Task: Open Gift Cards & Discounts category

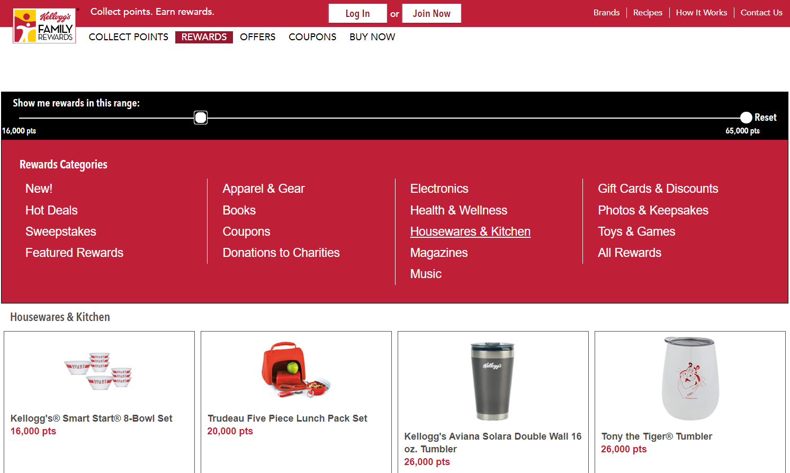Action: pos(658,189)
